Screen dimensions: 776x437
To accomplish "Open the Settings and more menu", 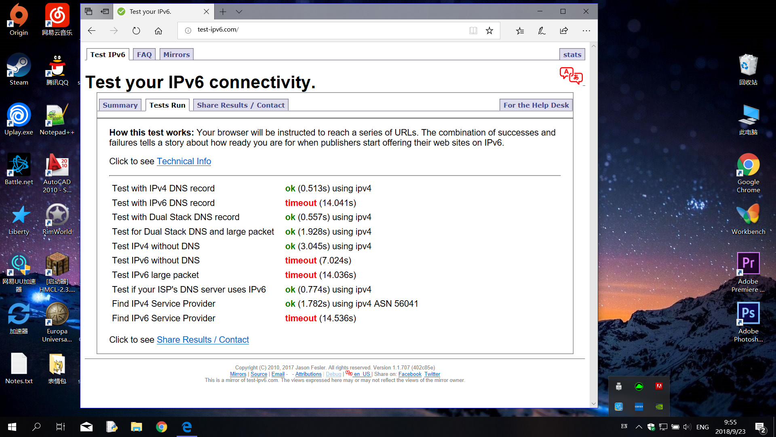I will tap(586, 30).
